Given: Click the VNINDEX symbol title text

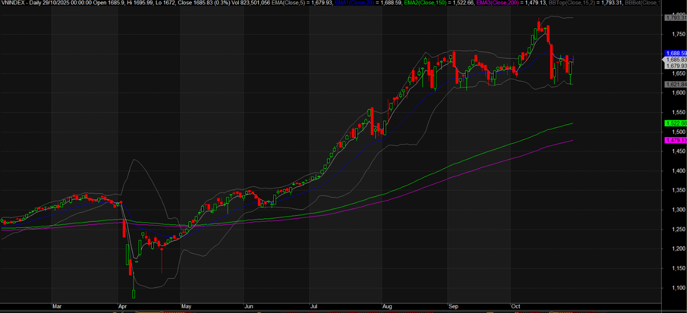Looking at the screenshot, I should pyautogui.click(x=14, y=3).
